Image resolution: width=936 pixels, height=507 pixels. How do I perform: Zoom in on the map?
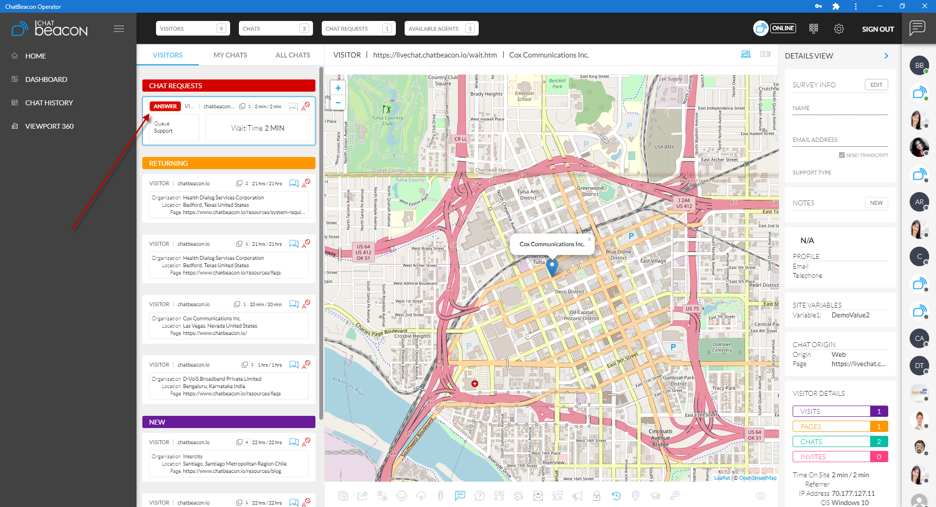coord(338,88)
